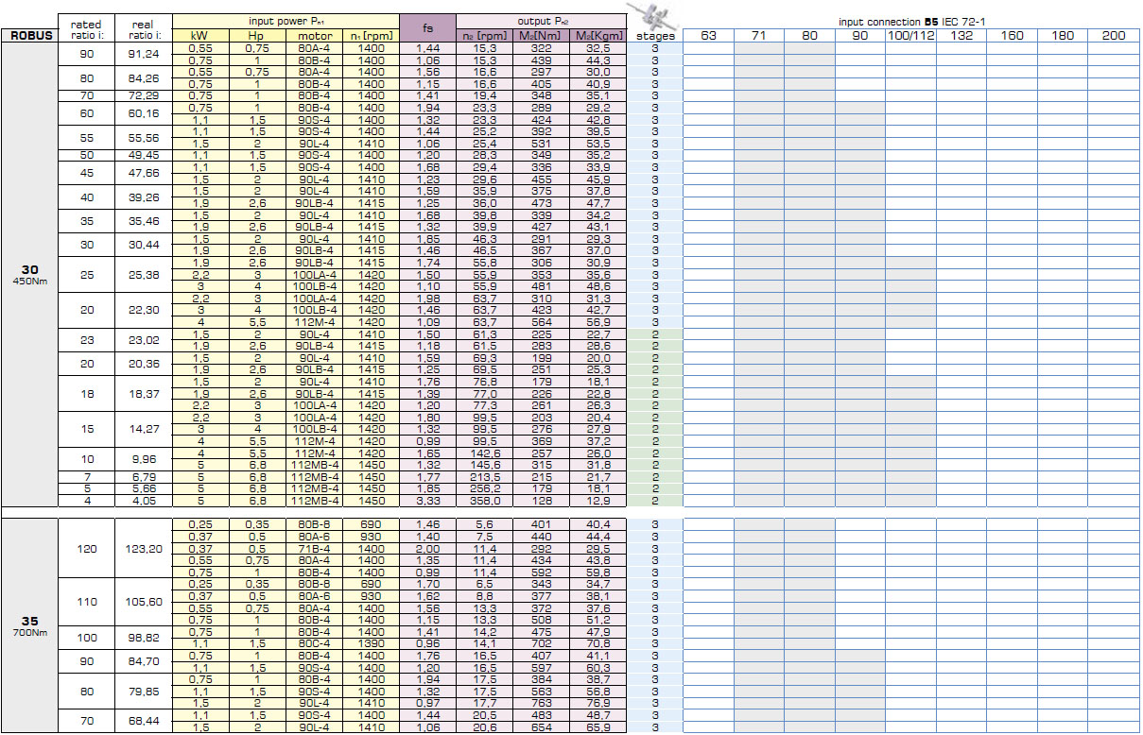Viewport: 1143px width, 735px height.
Task: Click the kW column header
Action: 200,35
